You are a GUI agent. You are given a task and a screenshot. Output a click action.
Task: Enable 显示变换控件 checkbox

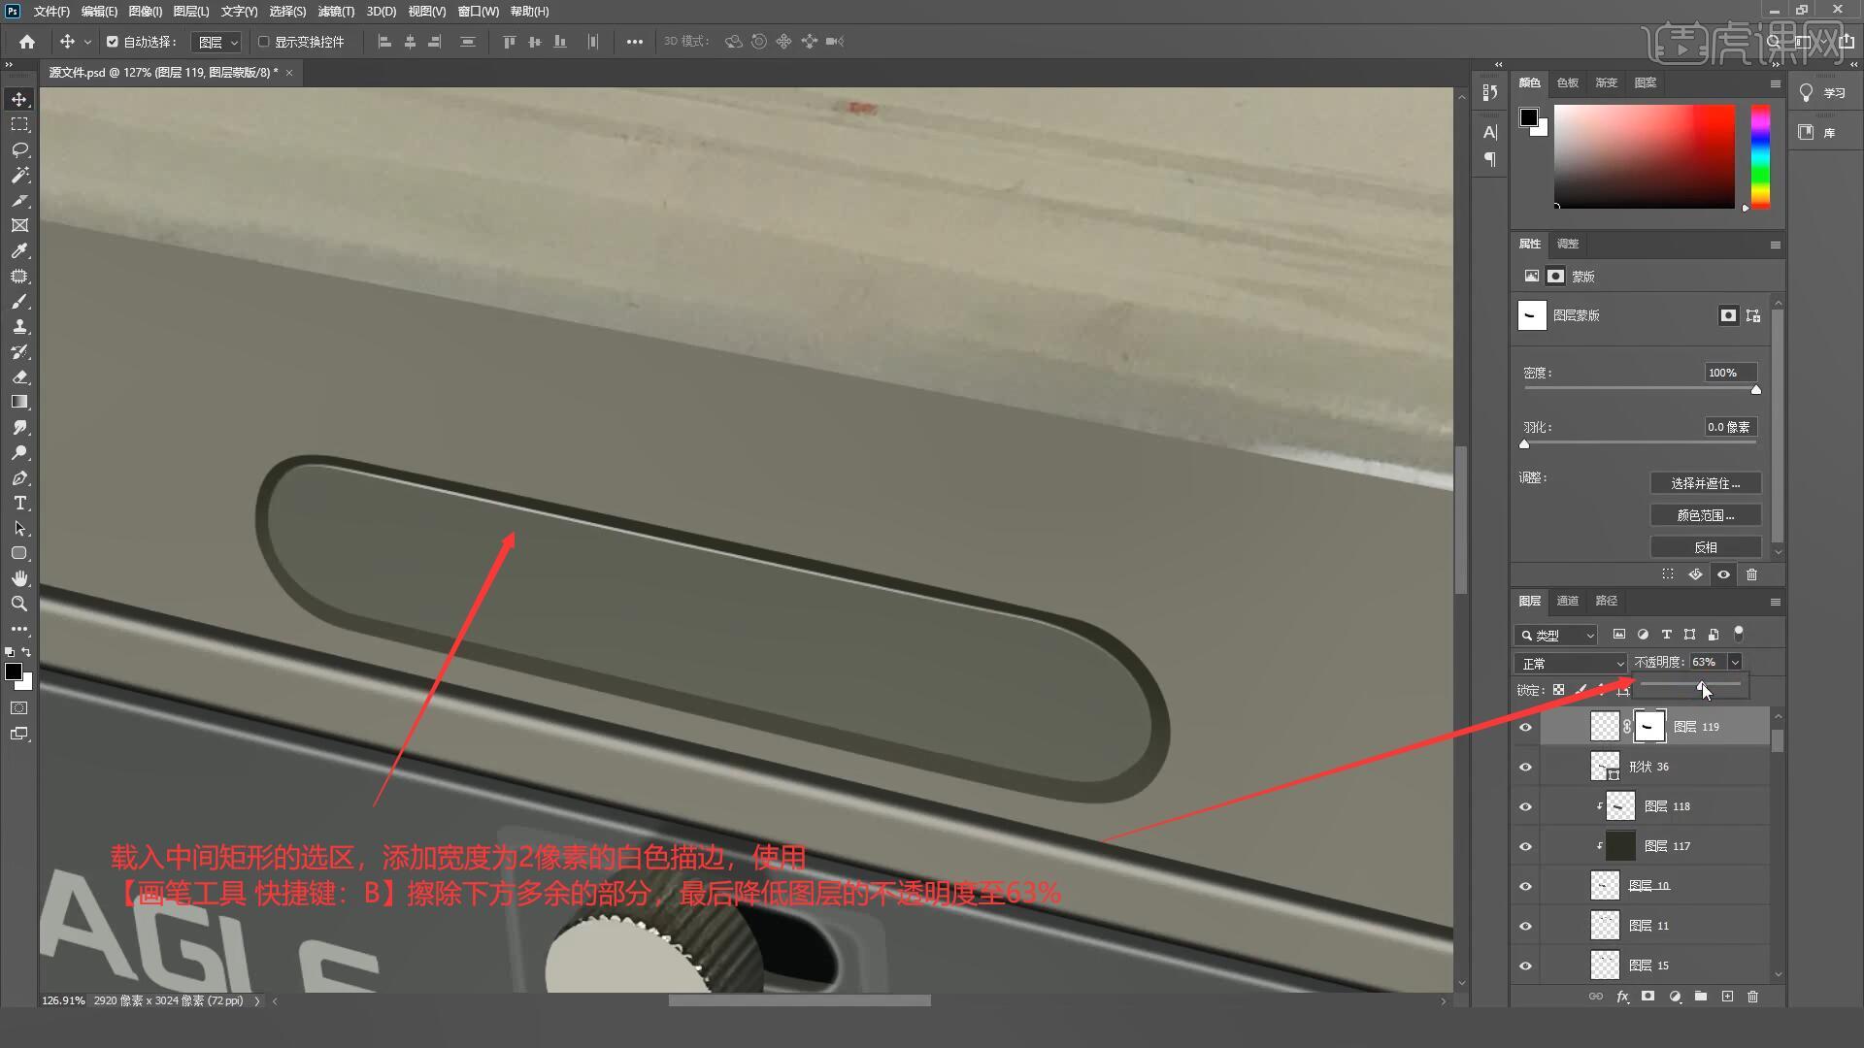click(x=264, y=42)
